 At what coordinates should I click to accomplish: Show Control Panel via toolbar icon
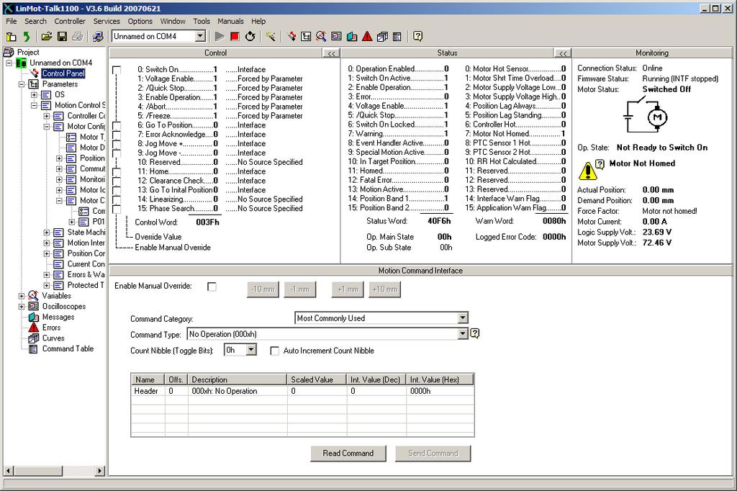point(291,36)
